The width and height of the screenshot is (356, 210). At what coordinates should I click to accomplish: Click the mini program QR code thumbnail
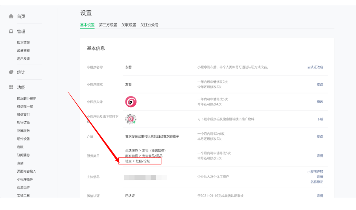click(x=131, y=119)
